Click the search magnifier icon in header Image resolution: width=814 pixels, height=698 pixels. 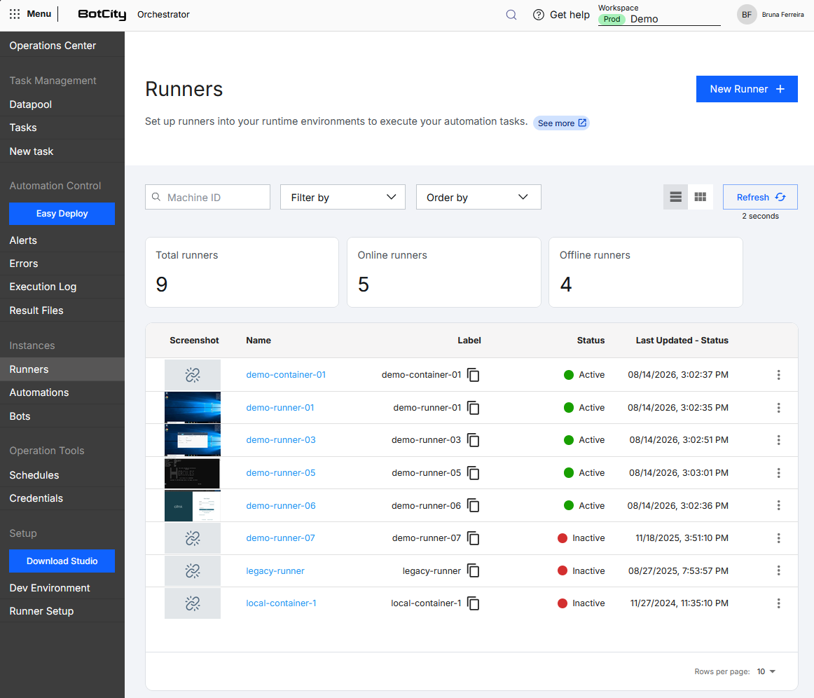click(x=511, y=15)
